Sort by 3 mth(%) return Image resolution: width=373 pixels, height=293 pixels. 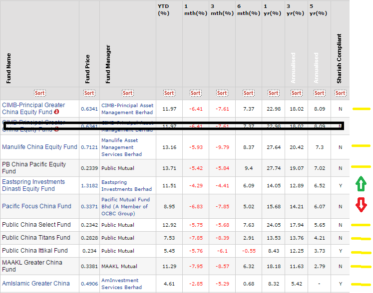pyautogui.click(x=222, y=93)
